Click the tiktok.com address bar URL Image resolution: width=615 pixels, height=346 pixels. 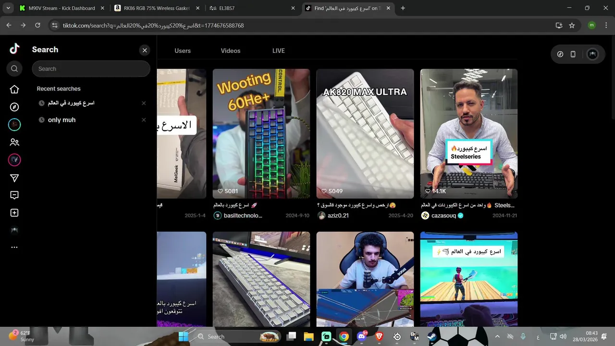[x=153, y=25]
